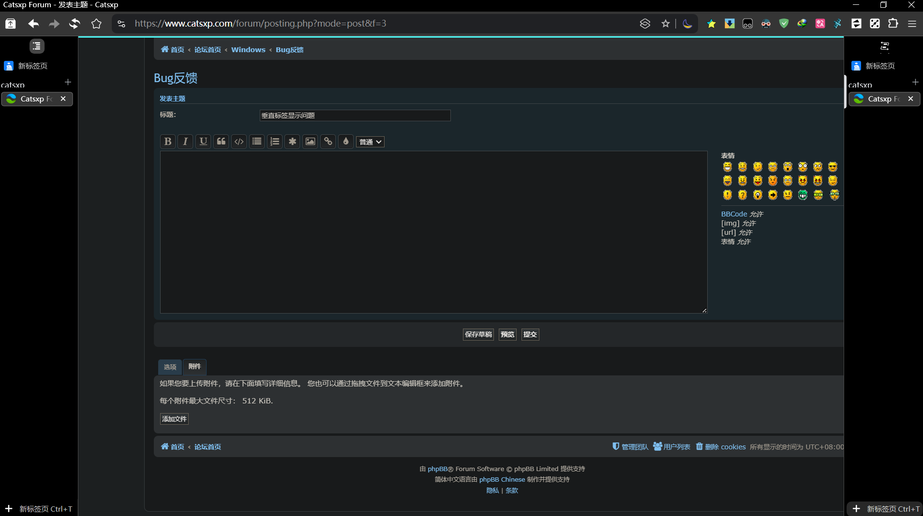Click 新标签页 Ctrl+T button at bottom left

click(39, 509)
